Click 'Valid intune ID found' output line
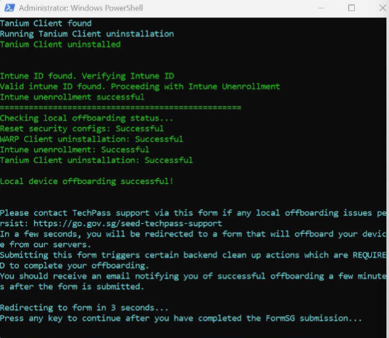The width and height of the screenshot is (389, 338). tap(140, 86)
